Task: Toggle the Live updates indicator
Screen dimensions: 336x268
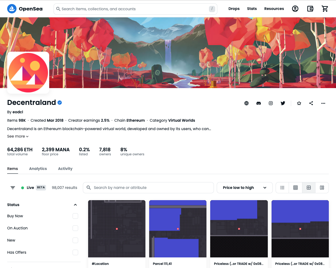Action: point(27,188)
